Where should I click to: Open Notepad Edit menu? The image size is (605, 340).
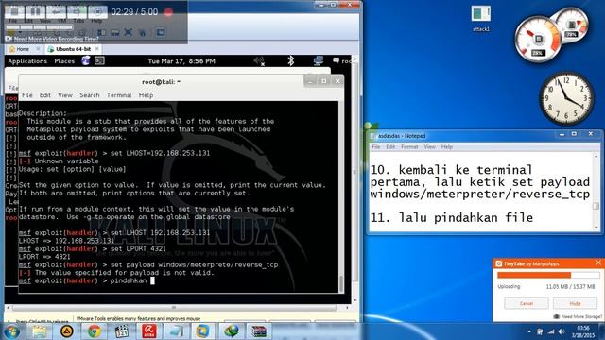pyautogui.click(x=390, y=147)
